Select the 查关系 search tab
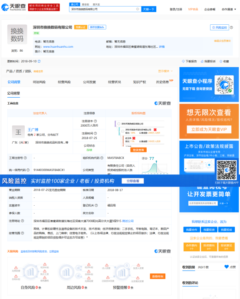Viewport: 240px width, 299px height. coord(96,4)
